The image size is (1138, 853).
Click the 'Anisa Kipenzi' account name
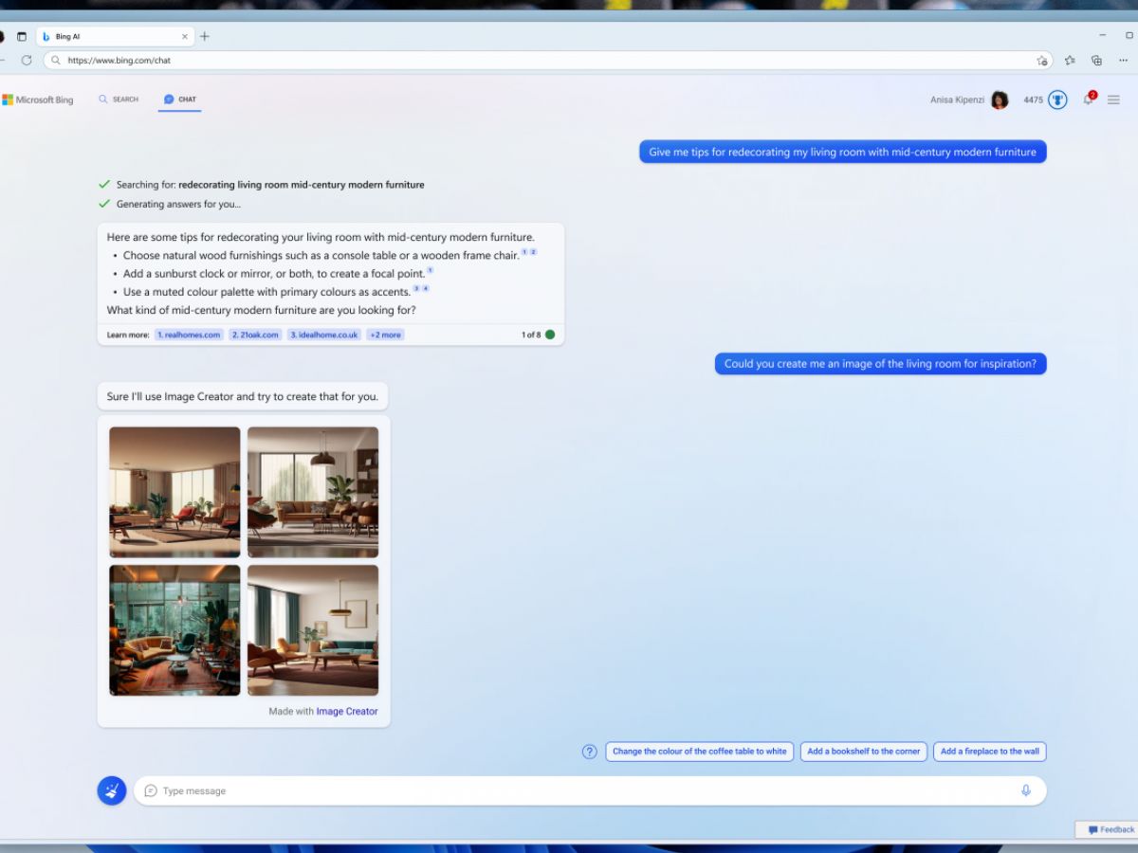coord(957,100)
